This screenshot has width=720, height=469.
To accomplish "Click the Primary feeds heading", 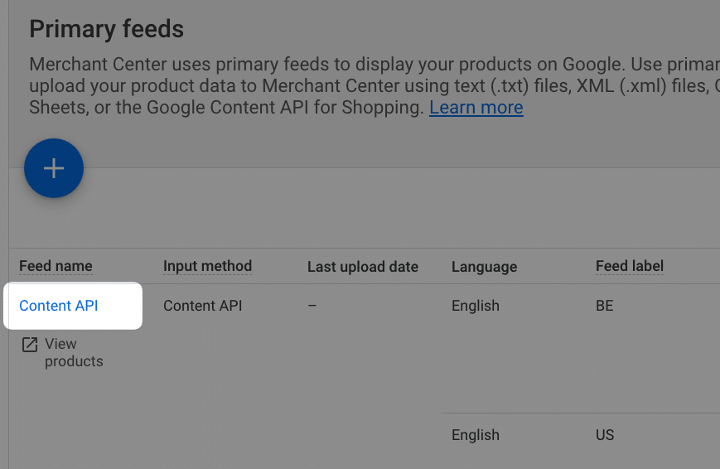I will click(107, 29).
